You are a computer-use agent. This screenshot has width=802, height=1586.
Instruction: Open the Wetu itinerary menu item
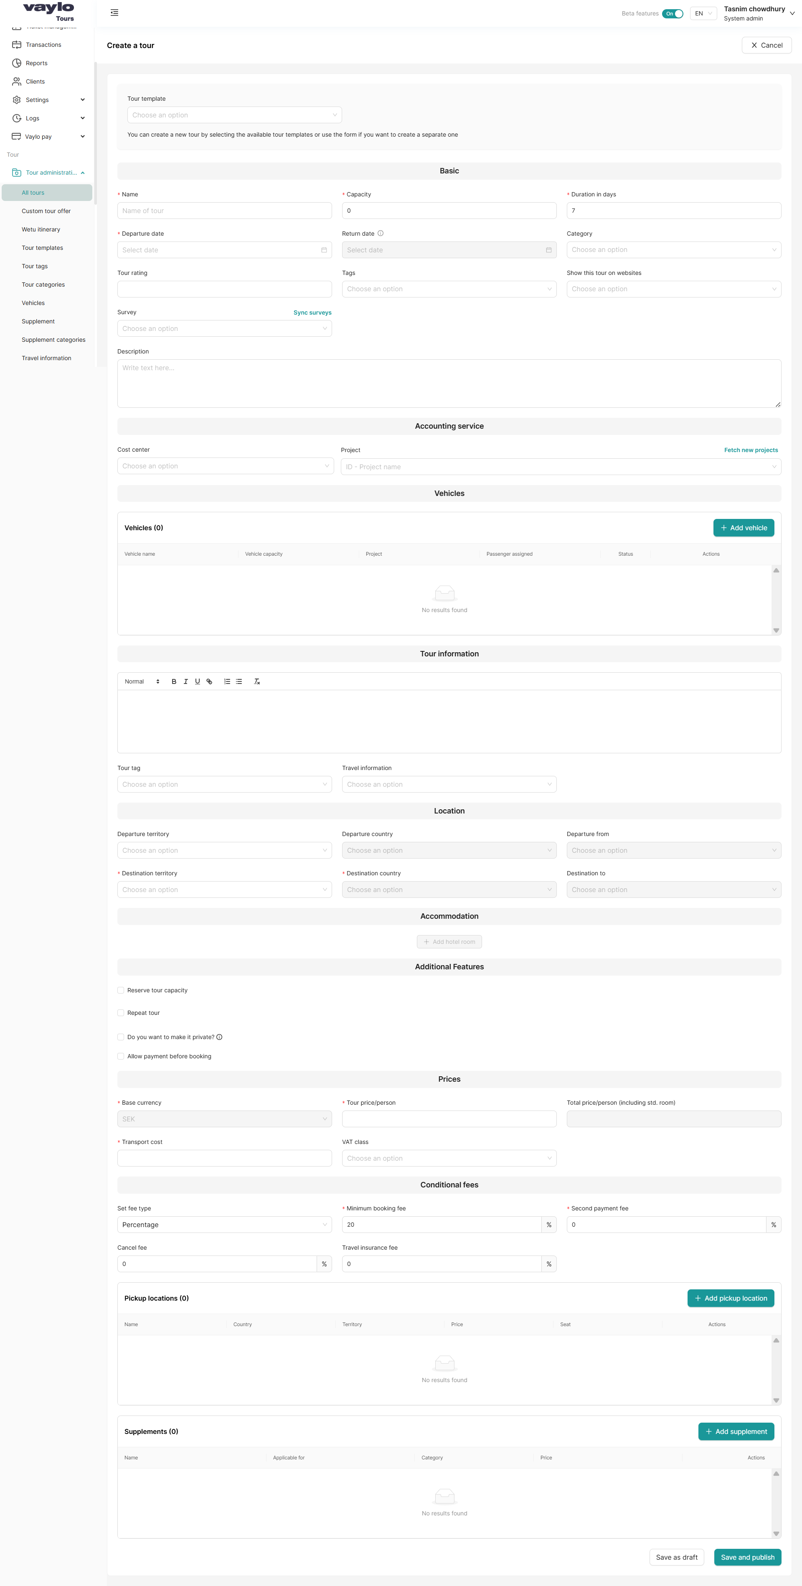(41, 229)
